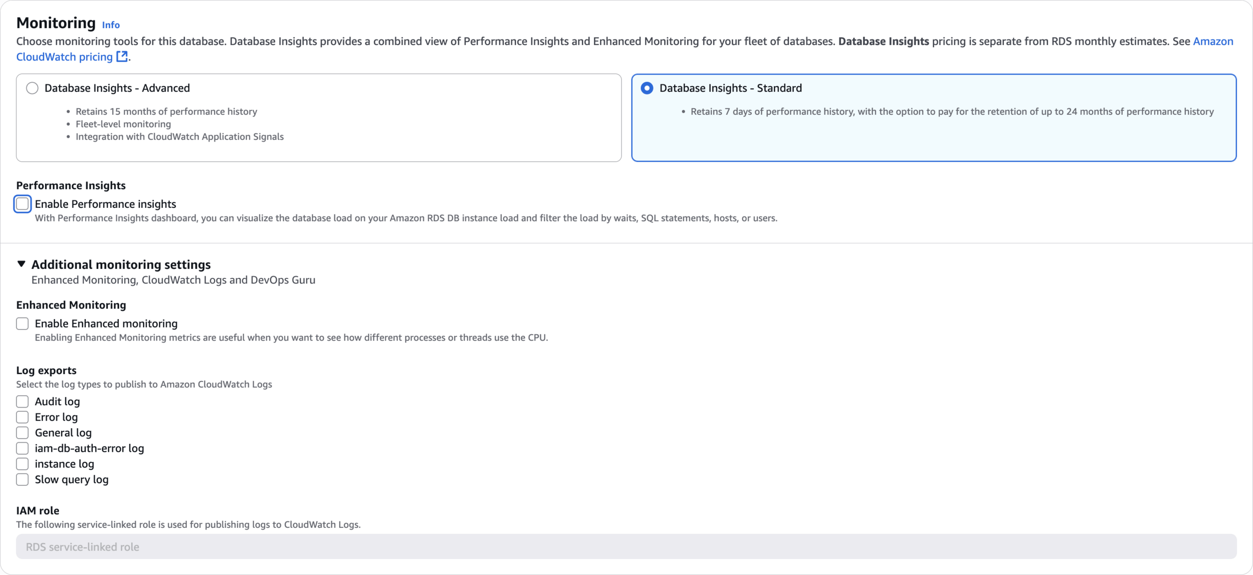This screenshot has width=1253, height=575.
Task: Check the Slow query log option
Action: click(x=23, y=479)
